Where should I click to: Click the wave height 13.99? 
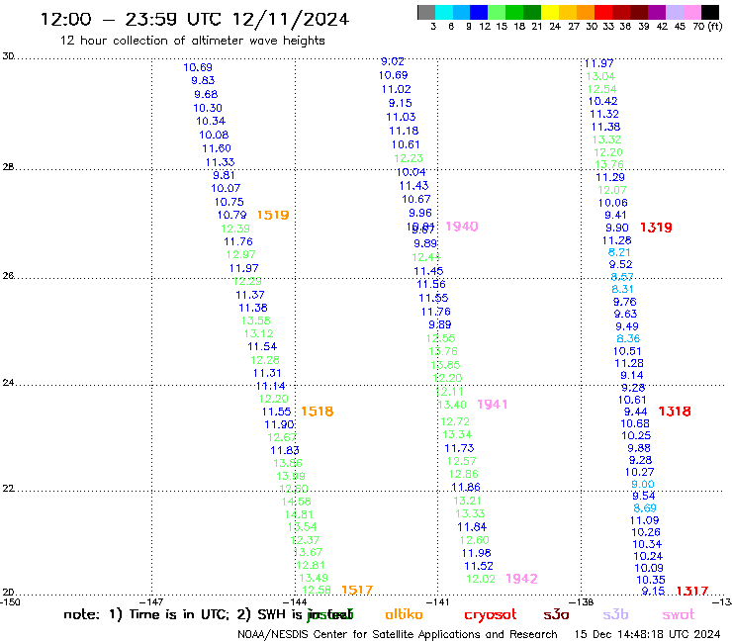click(x=291, y=476)
